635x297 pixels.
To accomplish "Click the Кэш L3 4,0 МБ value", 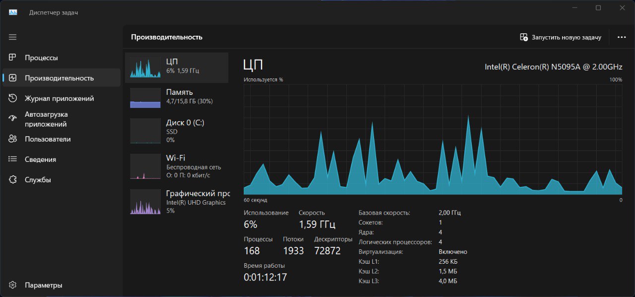I will [448, 281].
